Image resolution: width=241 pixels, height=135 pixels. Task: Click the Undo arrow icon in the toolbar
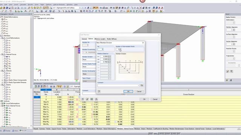click(22, 8)
